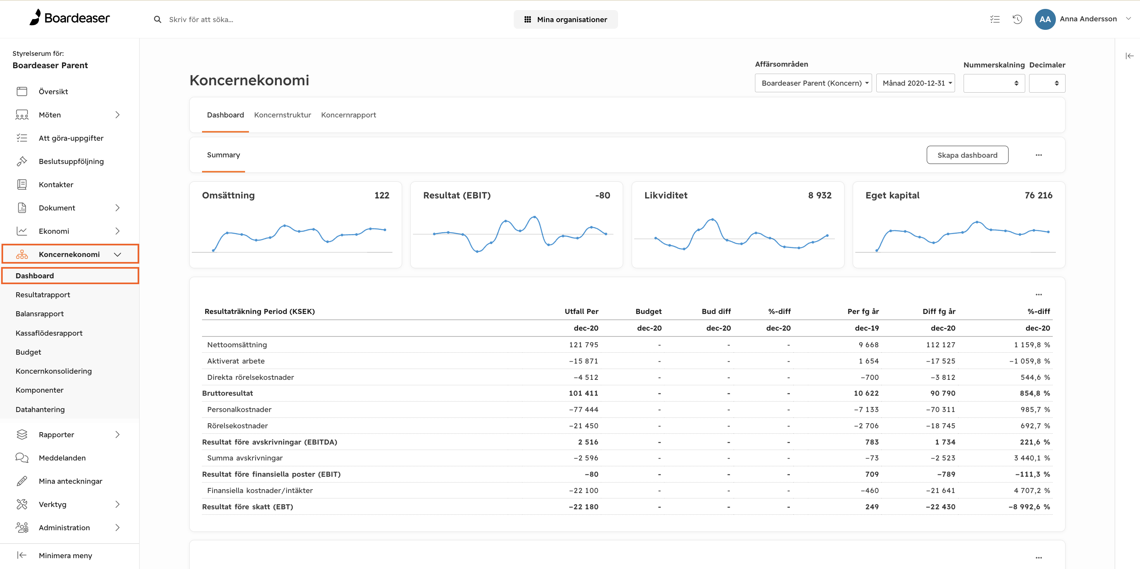The width and height of the screenshot is (1140, 569).
Task: Open Balansrapport in sidebar
Action: (40, 314)
